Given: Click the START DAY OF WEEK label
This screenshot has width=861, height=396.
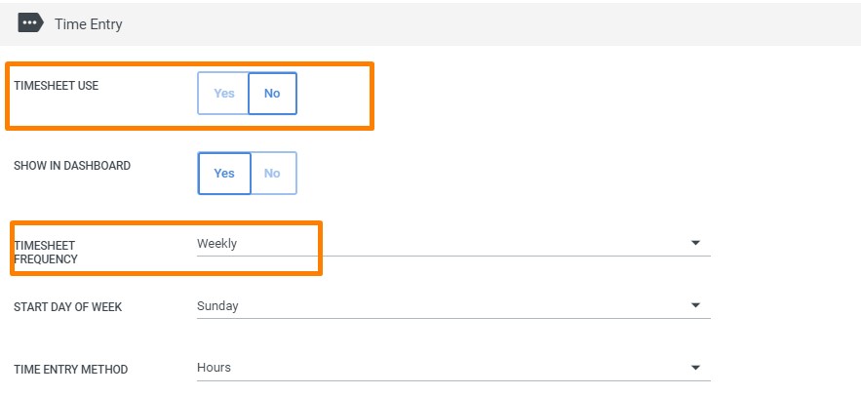Looking at the screenshot, I should [x=67, y=307].
